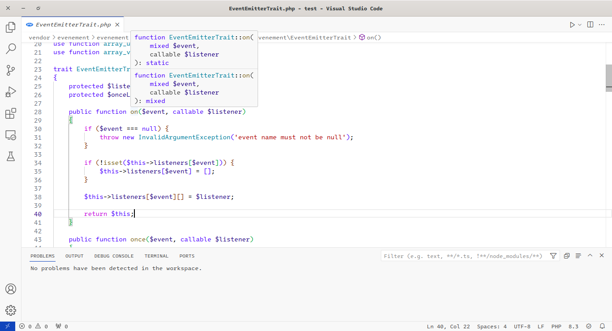The height and width of the screenshot is (331, 612).
Task: Open Remote Explorer icon
Action: coord(11,135)
